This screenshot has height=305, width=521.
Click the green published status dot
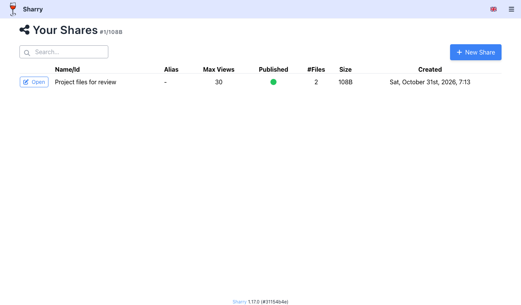point(273,82)
